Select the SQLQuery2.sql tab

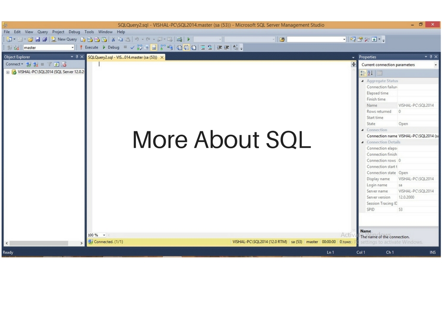click(123, 57)
